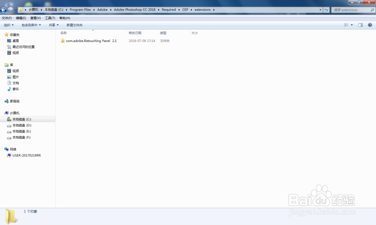This screenshot has height=225, width=376.
Task: Open the recent locations dropdown arrow
Action: (x=16, y=10)
